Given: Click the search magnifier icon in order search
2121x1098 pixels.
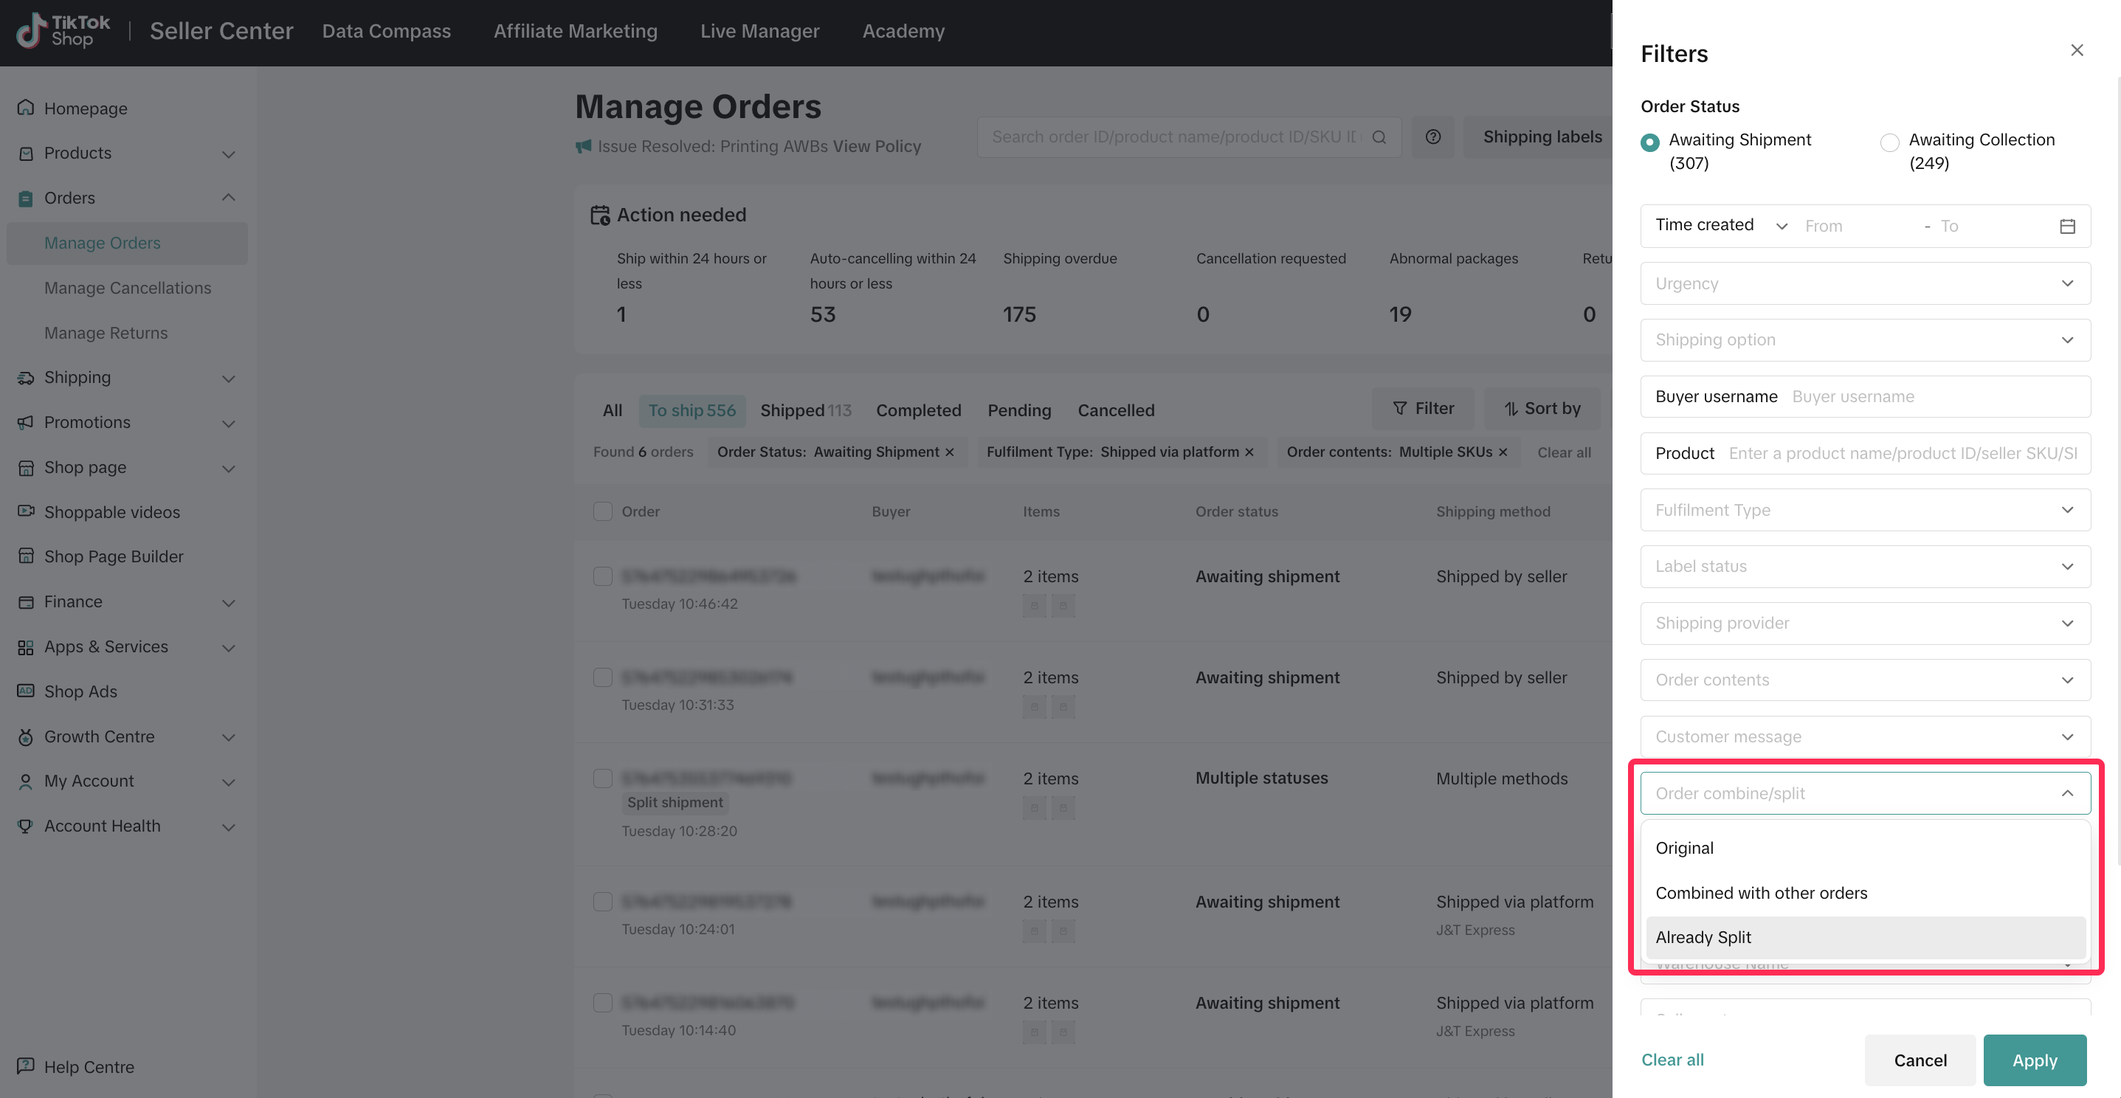Looking at the screenshot, I should point(1379,137).
